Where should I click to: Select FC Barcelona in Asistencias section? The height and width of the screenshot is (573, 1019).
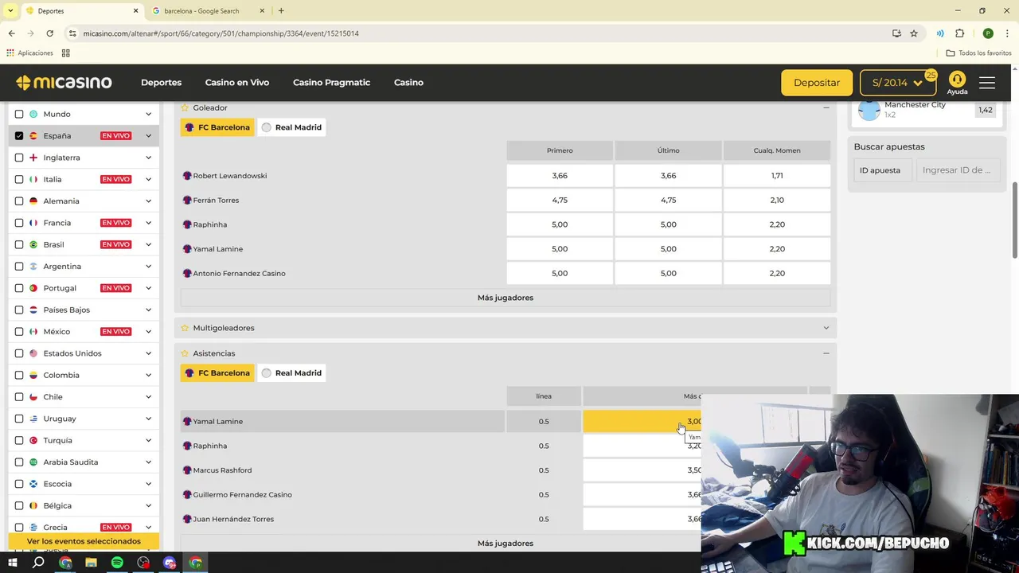[x=217, y=373]
